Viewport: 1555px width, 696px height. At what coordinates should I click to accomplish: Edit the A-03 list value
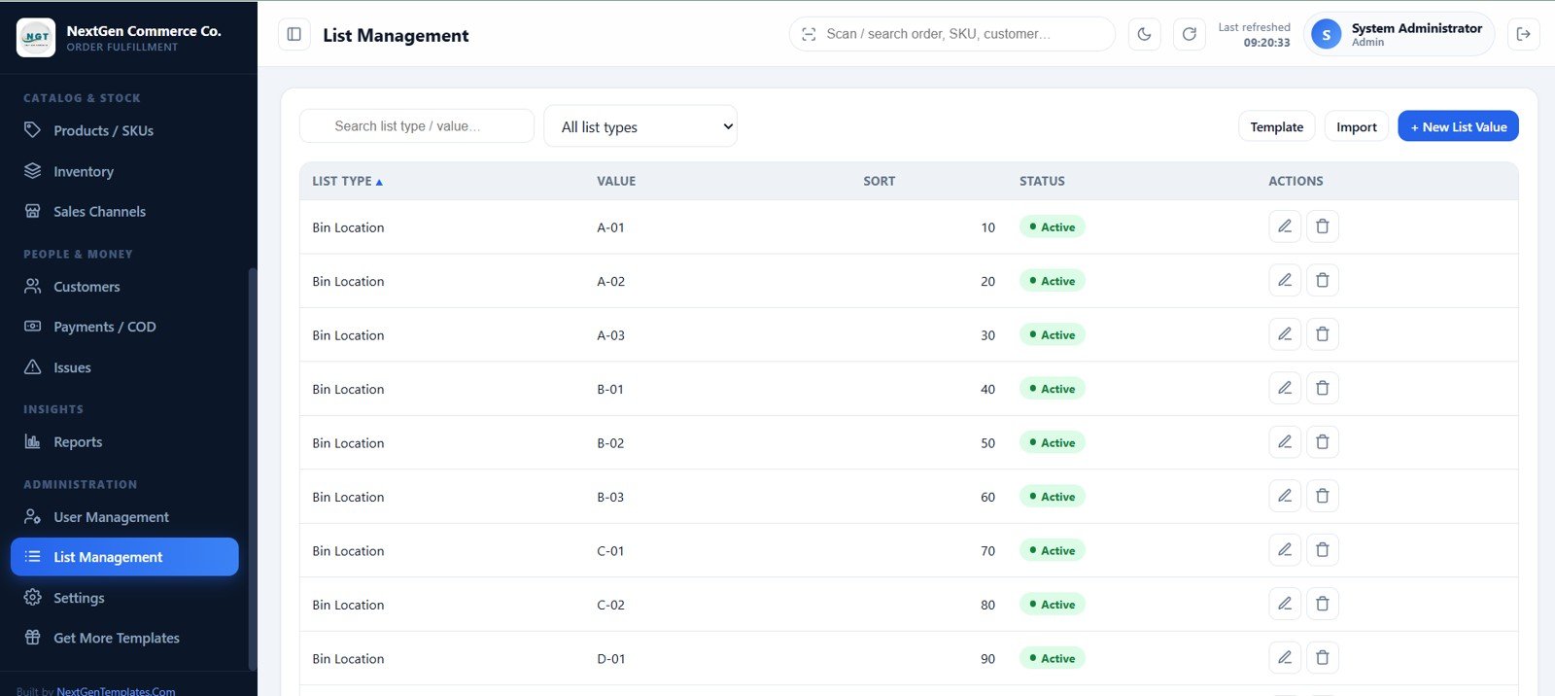1285,334
